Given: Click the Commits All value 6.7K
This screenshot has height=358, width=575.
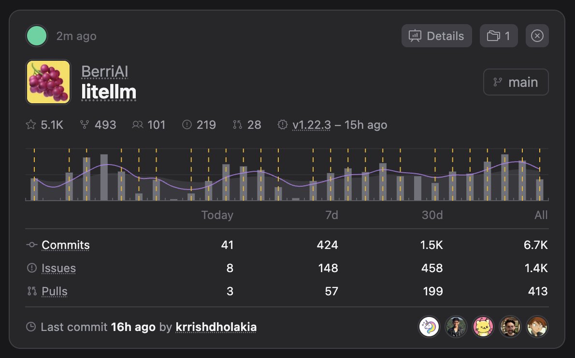Looking at the screenshot, I should pyautogui.click(x=536, y=245).
